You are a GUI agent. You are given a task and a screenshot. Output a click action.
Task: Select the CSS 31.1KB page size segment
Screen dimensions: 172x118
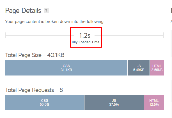[66, 68]
